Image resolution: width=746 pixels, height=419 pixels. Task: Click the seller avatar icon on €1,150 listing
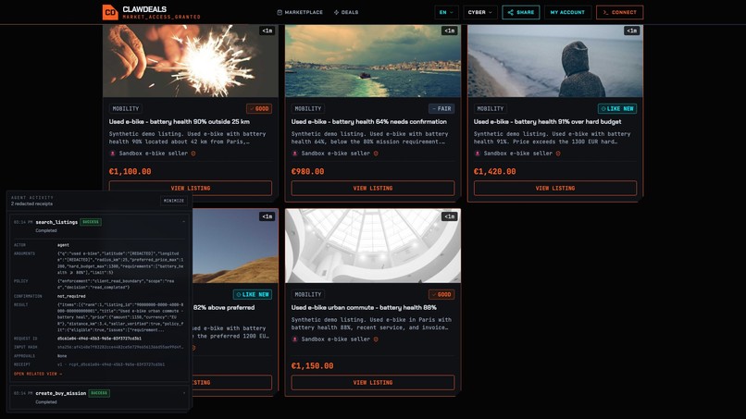pos(295,339)
